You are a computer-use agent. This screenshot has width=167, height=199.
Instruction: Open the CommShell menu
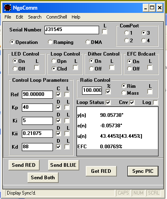[57, 17]
